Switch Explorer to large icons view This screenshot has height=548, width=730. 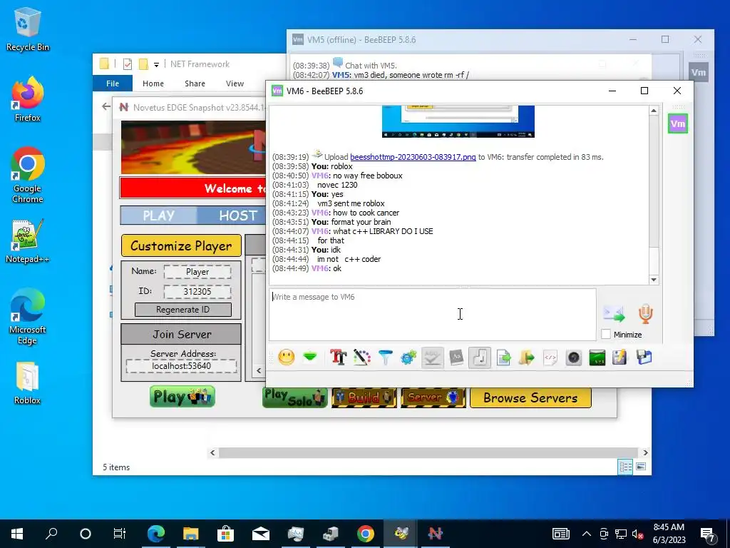pos(641,467)
